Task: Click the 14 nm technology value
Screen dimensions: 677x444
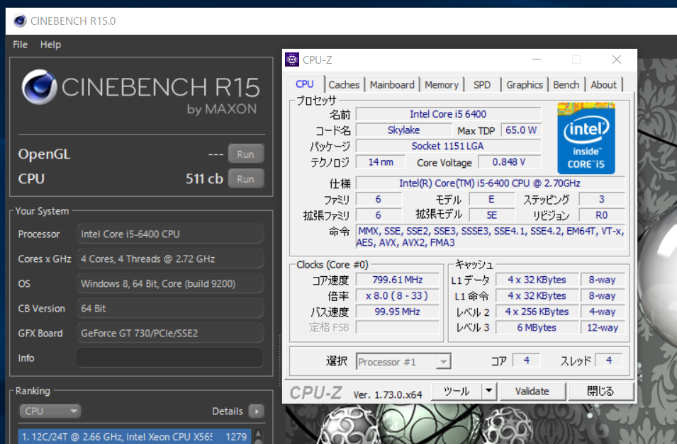Action: [x=381, y=161]
